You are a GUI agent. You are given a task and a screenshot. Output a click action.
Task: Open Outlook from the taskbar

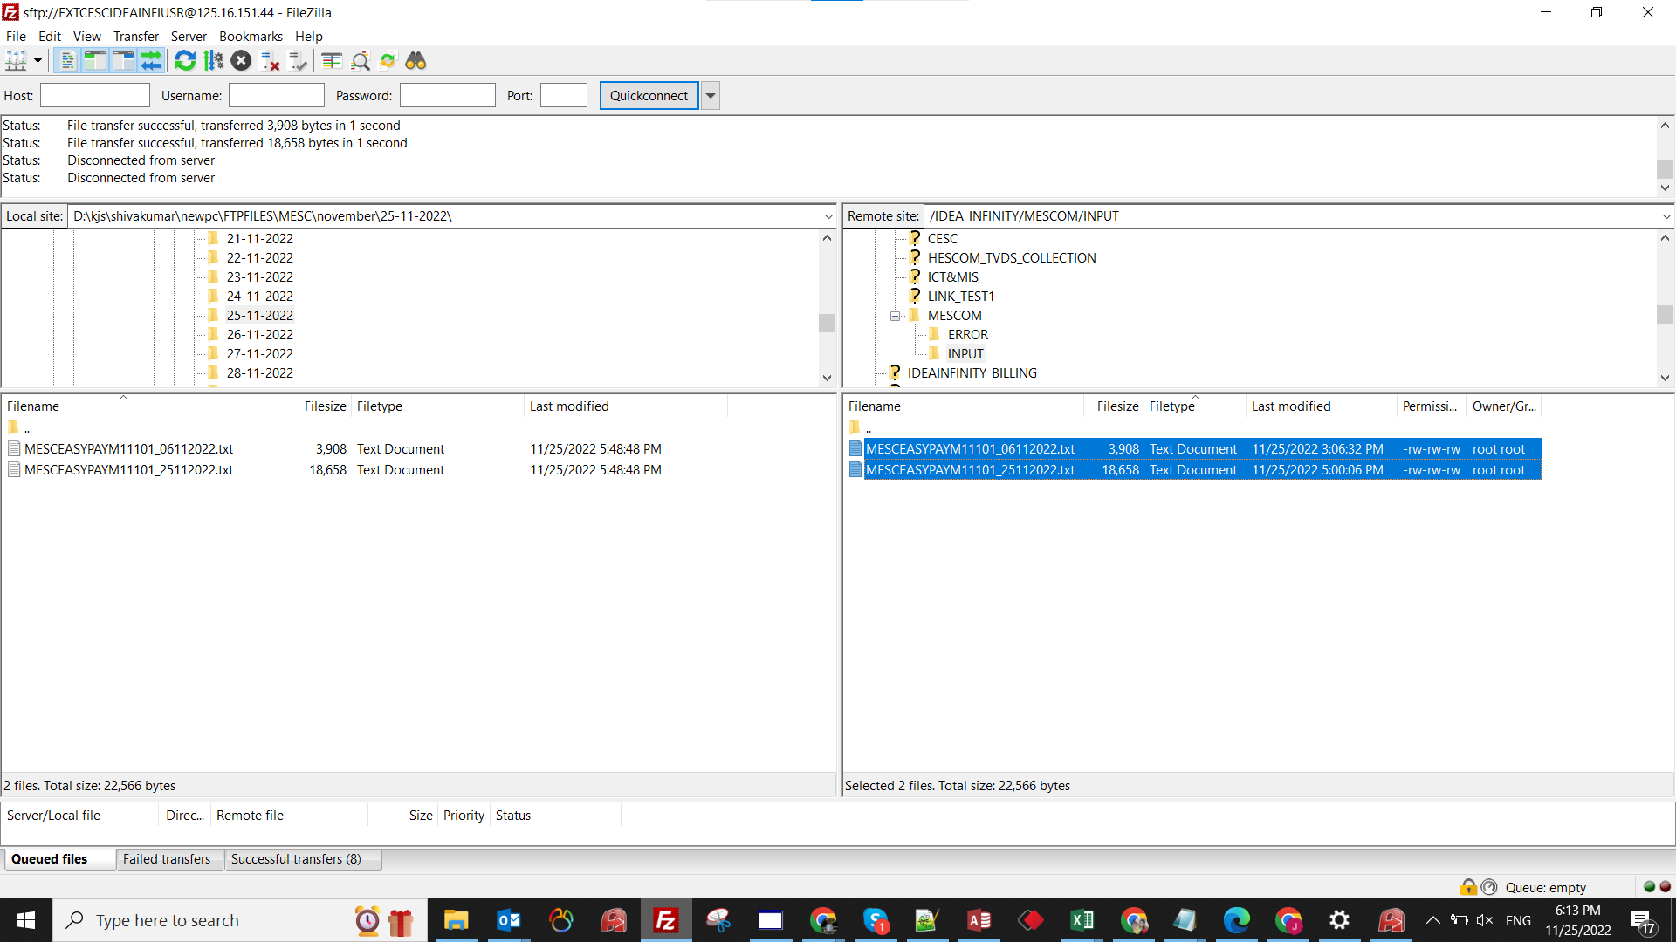tap(508, 920)
